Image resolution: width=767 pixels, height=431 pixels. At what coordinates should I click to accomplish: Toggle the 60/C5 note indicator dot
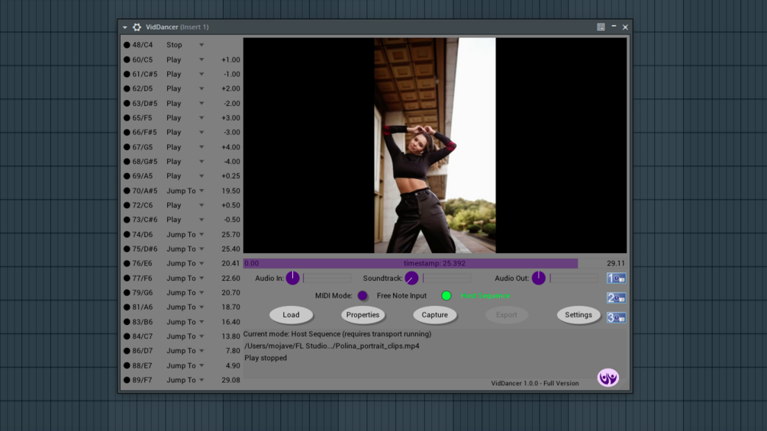click(127, 60)
